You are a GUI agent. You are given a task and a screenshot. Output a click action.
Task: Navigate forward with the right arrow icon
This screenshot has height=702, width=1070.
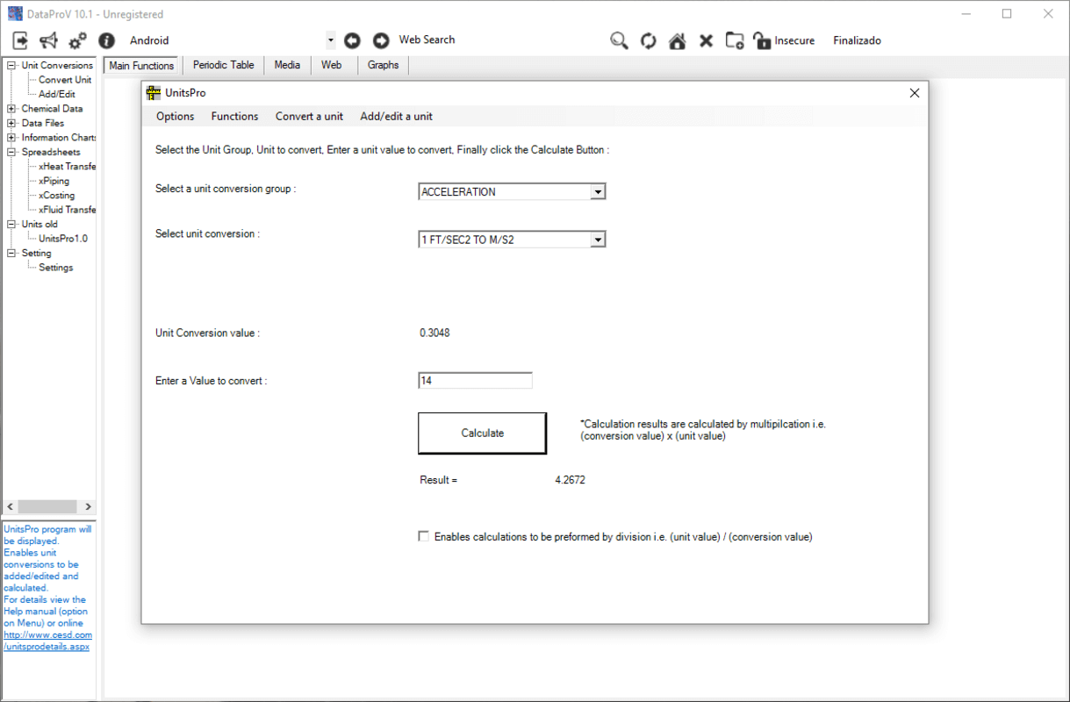(x=381, y=40)
